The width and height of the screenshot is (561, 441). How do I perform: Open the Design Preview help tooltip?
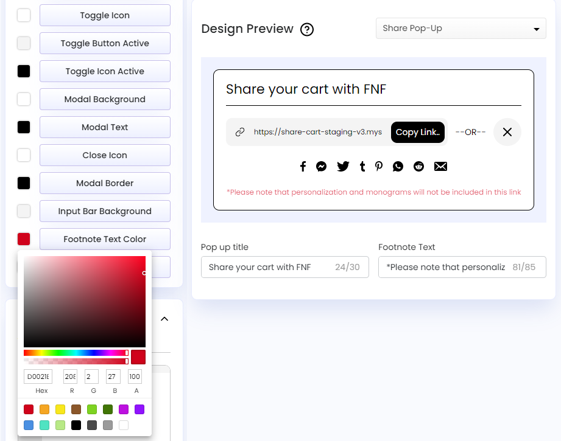pyautogui.click(x=307, y=29)
